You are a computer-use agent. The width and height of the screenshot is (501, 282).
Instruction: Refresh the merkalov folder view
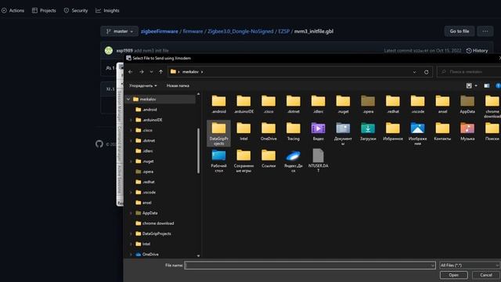tap(426, 72)
